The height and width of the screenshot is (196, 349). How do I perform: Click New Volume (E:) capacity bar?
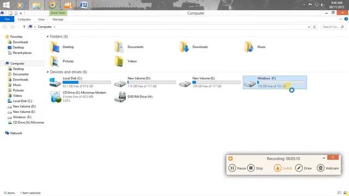[x=216, y=82]
